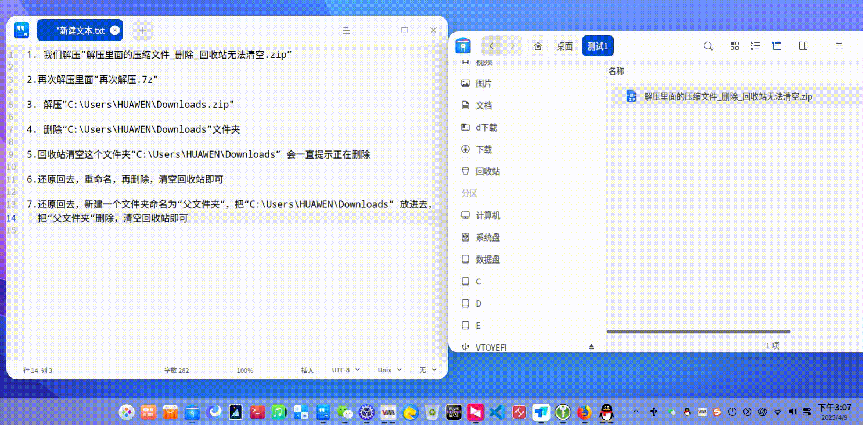Toggle the file manager detail side panel

coord(803,46)
